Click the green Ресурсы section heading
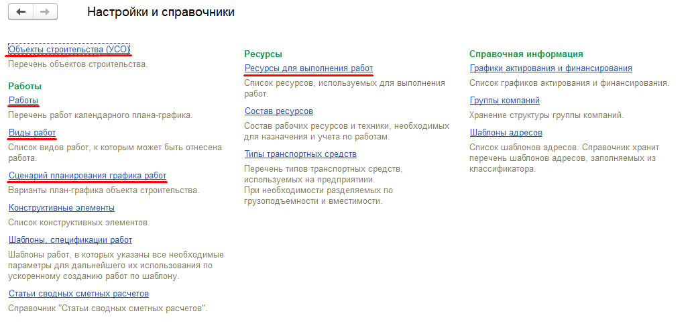 point(263,54)
